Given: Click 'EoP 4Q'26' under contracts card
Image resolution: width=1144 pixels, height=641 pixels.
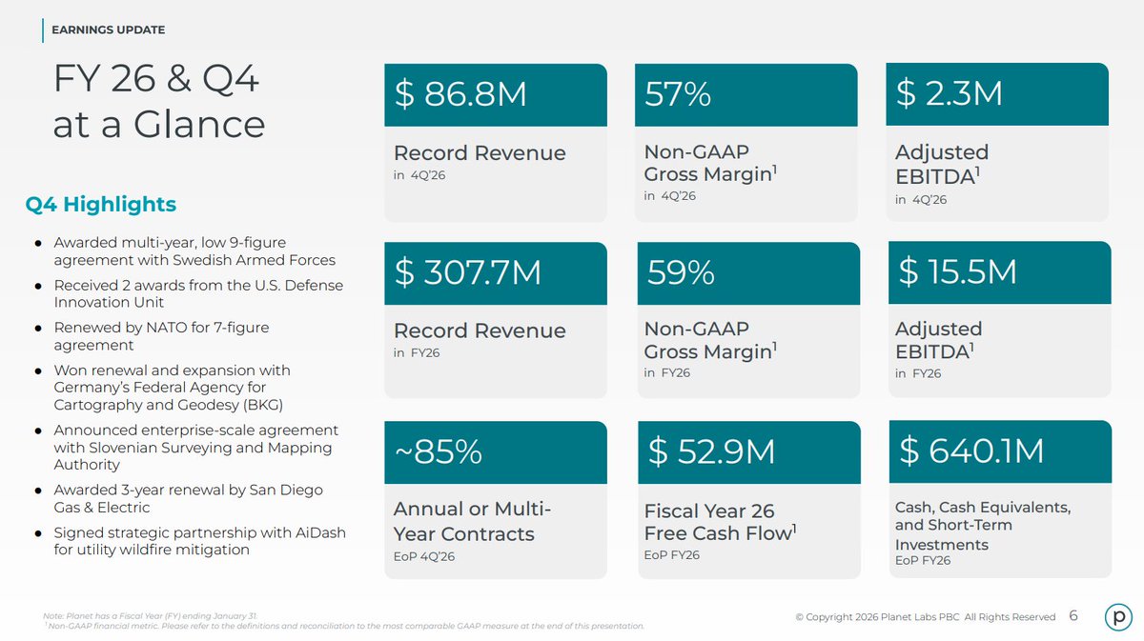Looking at the screenshot, I should point(424,557).
